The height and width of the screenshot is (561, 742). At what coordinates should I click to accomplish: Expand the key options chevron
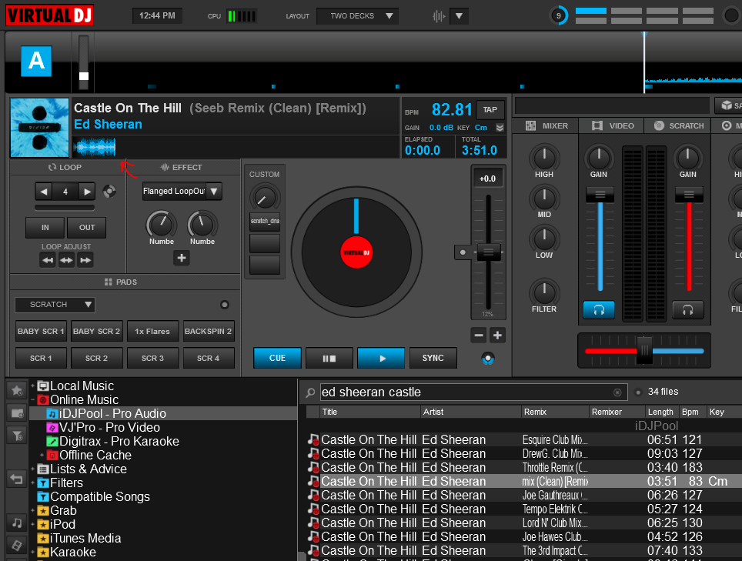[500, 128]
